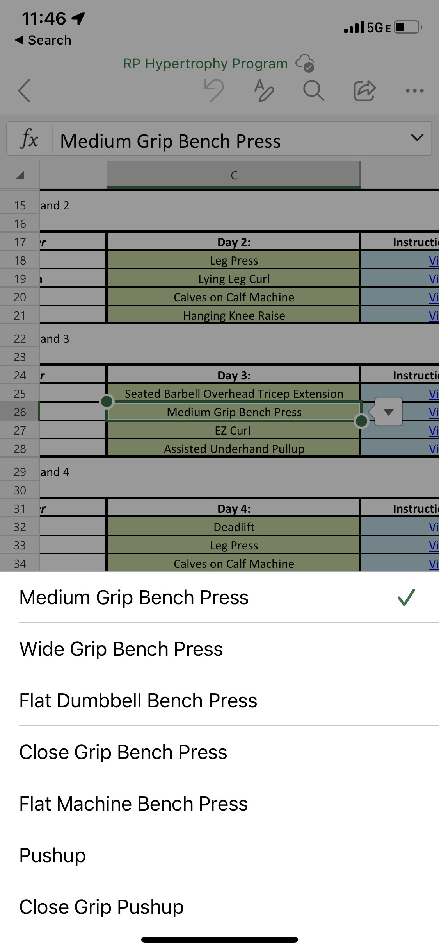Select the checked Medium Grip Bench Press option

134,597
